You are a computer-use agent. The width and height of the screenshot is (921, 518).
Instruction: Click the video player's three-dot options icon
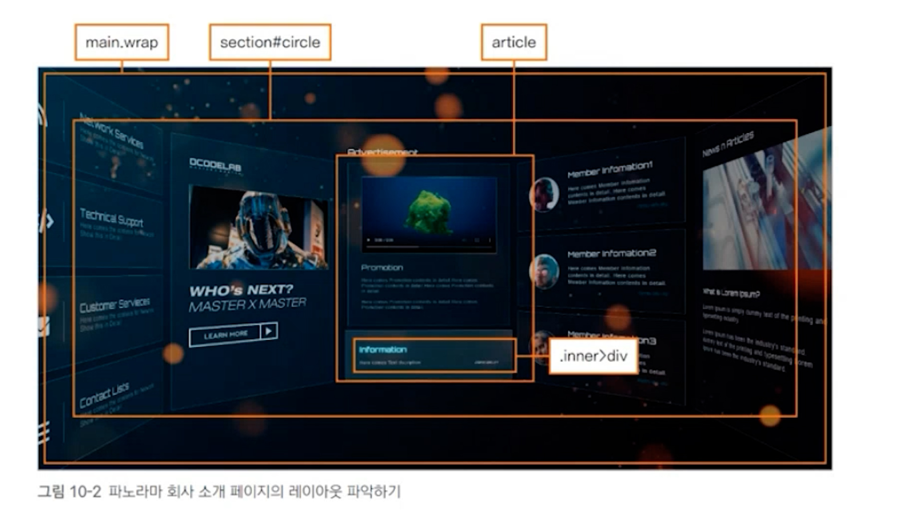coord(489,240)
